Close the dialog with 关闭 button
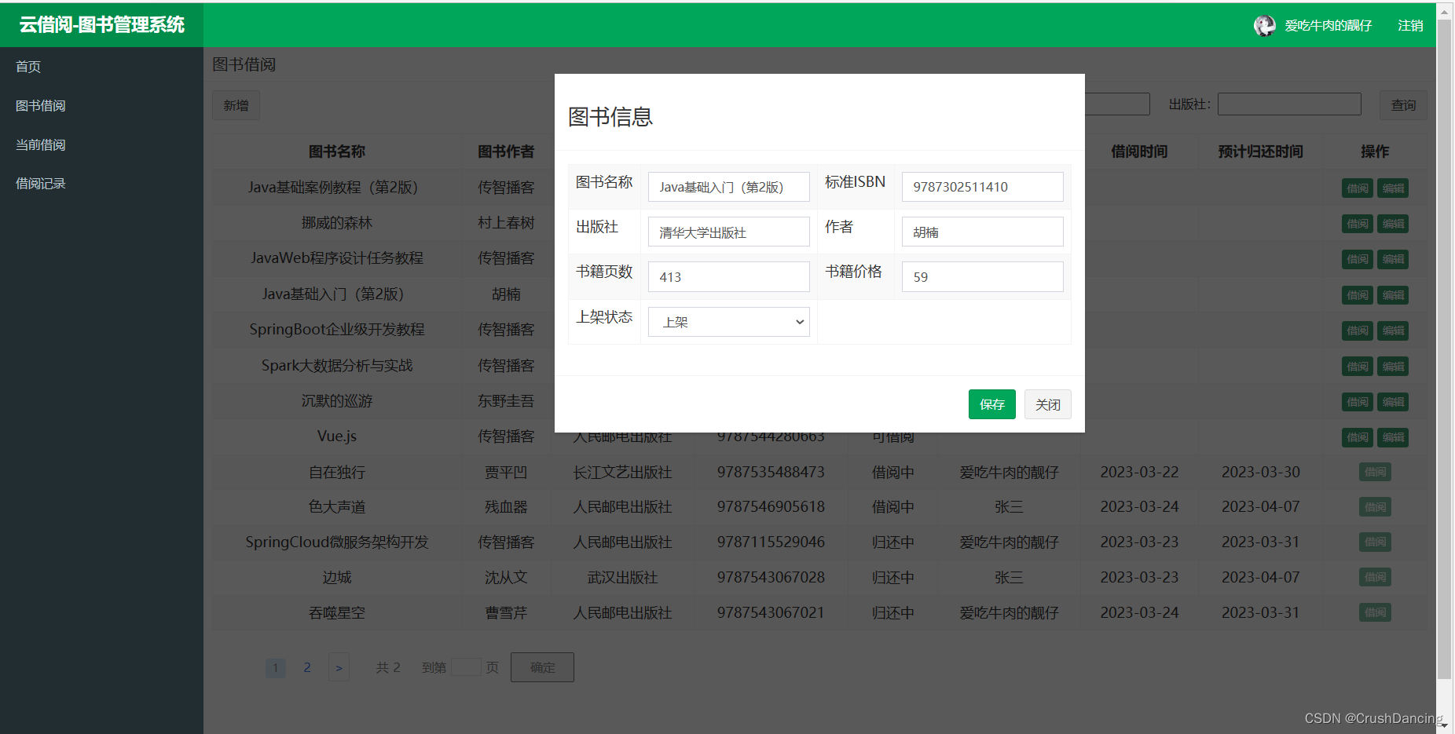Screen dimensions: 1455x734 [x=1047, y=404]
